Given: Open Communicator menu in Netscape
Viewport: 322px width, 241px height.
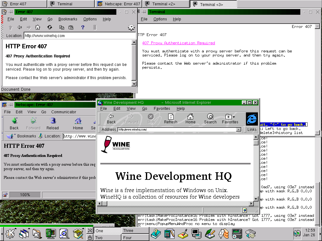Looking at the screenshot, I should pyautogui.click(x=64, y=112).
